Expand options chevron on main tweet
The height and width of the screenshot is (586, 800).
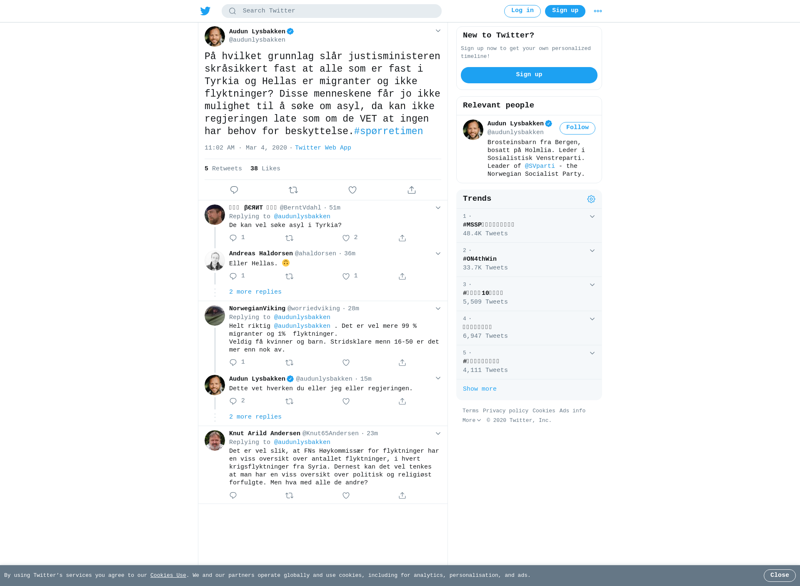[438, 31]
